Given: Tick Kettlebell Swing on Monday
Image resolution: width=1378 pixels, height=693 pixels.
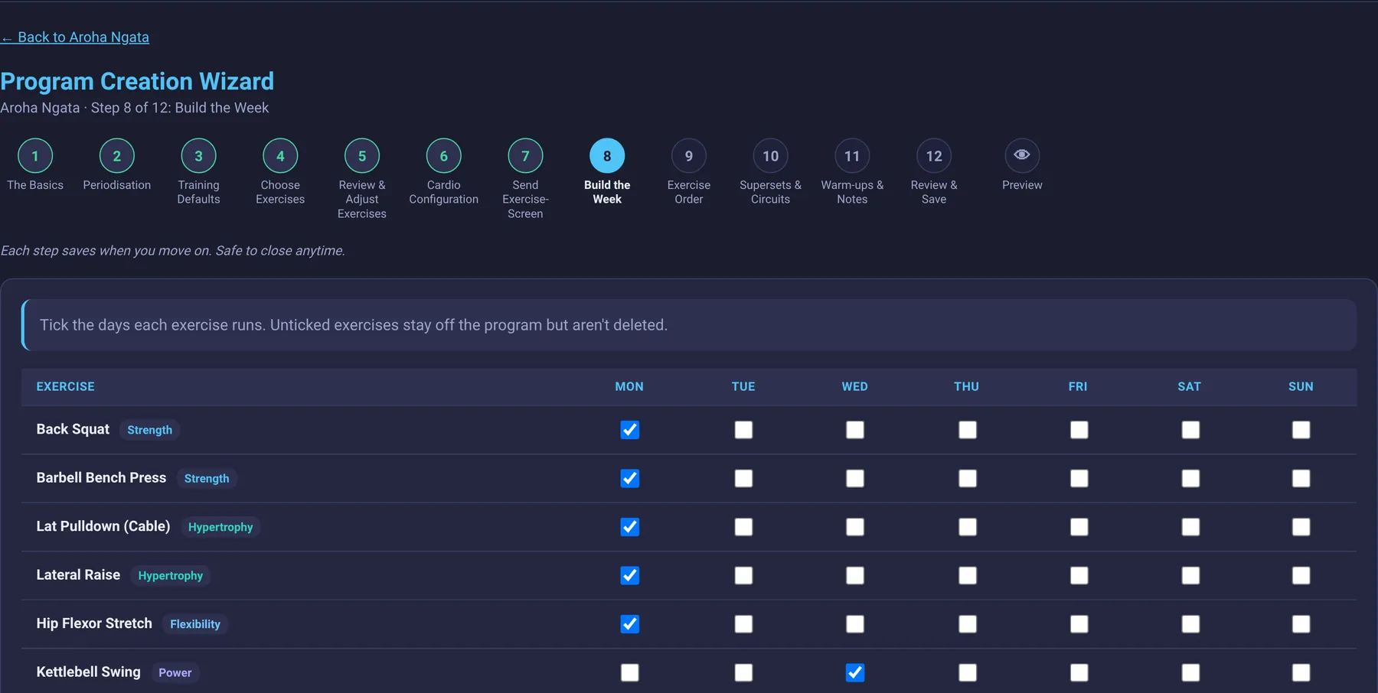Looking at the screenshot, I should (629, 672).
